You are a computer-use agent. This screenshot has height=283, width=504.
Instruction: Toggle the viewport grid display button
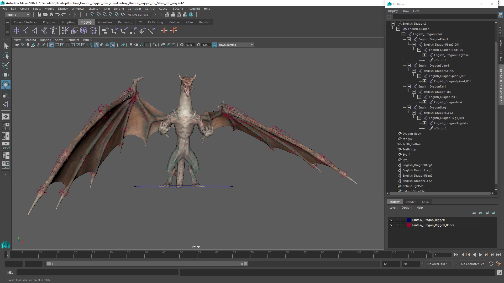click(x=52, y=45)
